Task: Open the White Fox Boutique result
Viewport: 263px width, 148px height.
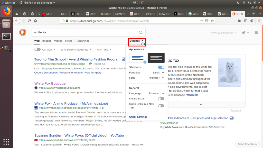Action: (x=50, y=84)
